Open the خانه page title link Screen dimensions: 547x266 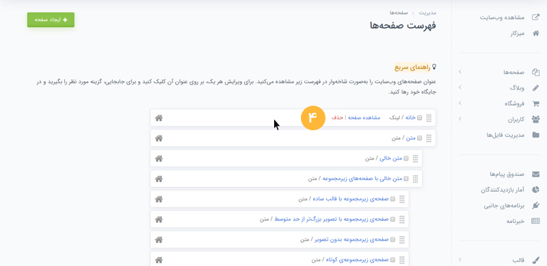410,118
